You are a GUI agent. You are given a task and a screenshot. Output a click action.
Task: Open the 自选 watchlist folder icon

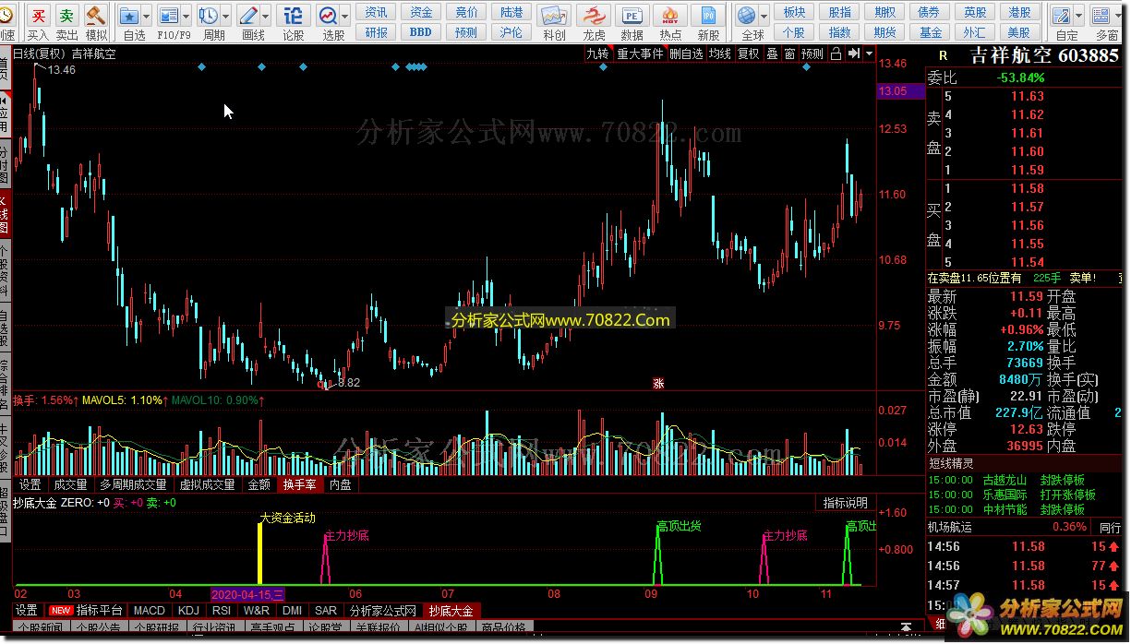coord(129,16)
